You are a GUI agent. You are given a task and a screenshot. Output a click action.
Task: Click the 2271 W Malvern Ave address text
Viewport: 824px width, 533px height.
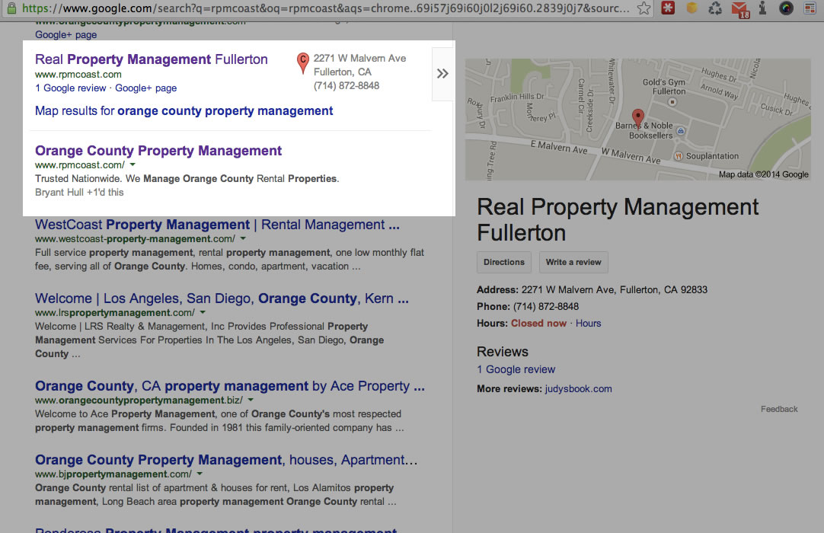click(x=359, y=59)
